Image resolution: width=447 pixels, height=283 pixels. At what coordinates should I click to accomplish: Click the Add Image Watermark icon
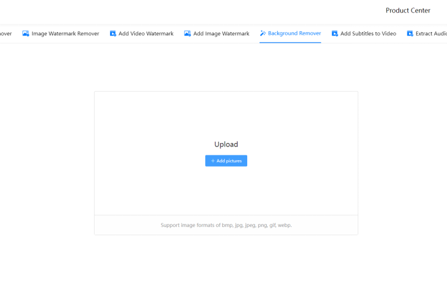[x=187, y=34]
